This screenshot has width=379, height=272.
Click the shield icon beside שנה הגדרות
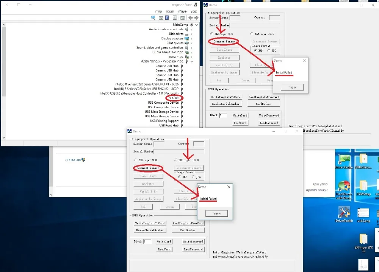coord(83,160)
